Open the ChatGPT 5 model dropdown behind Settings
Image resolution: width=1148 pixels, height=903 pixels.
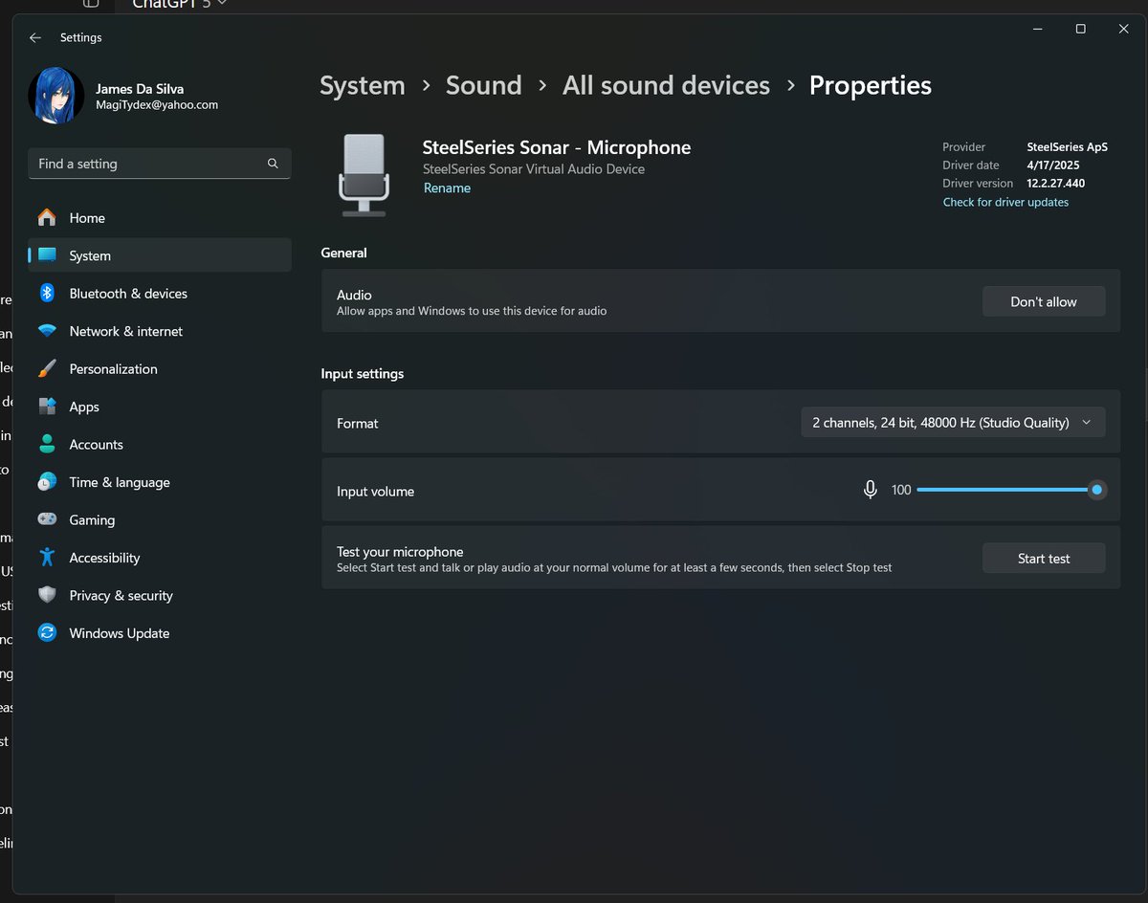click(180, 4)
